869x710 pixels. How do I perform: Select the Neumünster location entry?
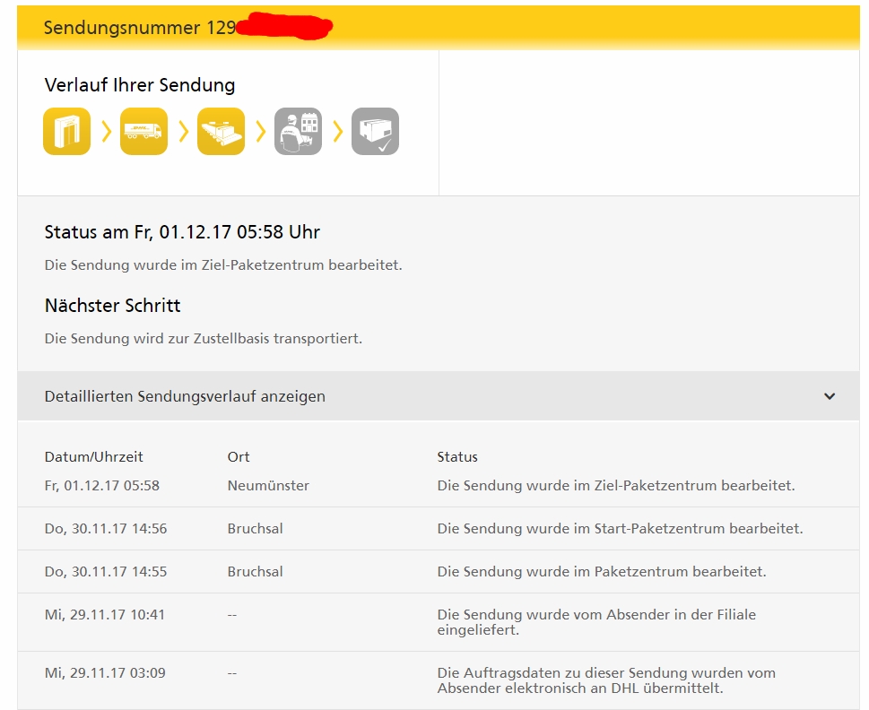tap(268, 486)
